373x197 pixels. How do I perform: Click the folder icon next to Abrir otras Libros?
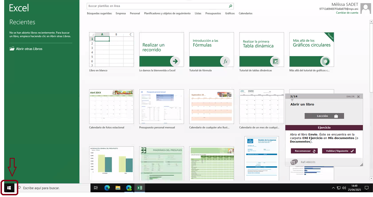12,49
